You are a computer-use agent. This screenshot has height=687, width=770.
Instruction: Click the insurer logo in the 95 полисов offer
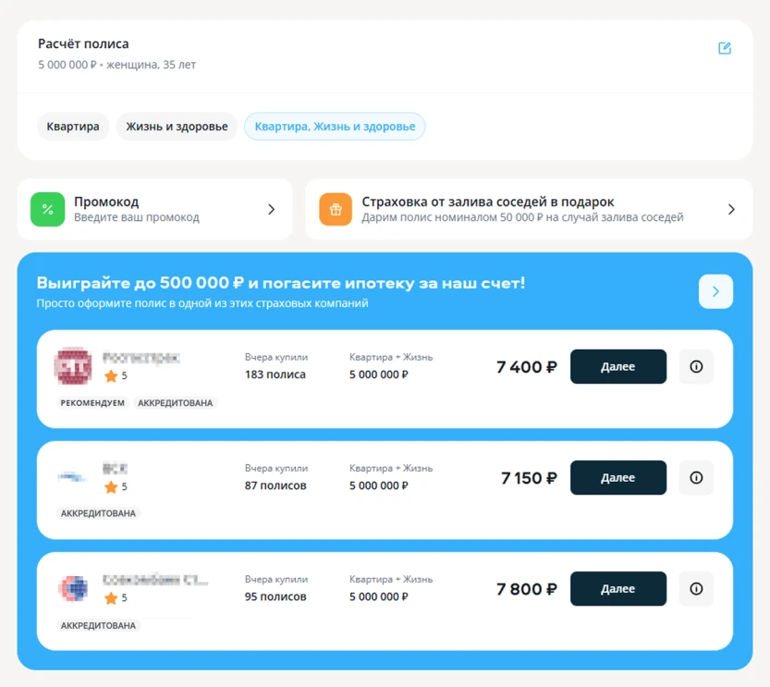[73, 588]
